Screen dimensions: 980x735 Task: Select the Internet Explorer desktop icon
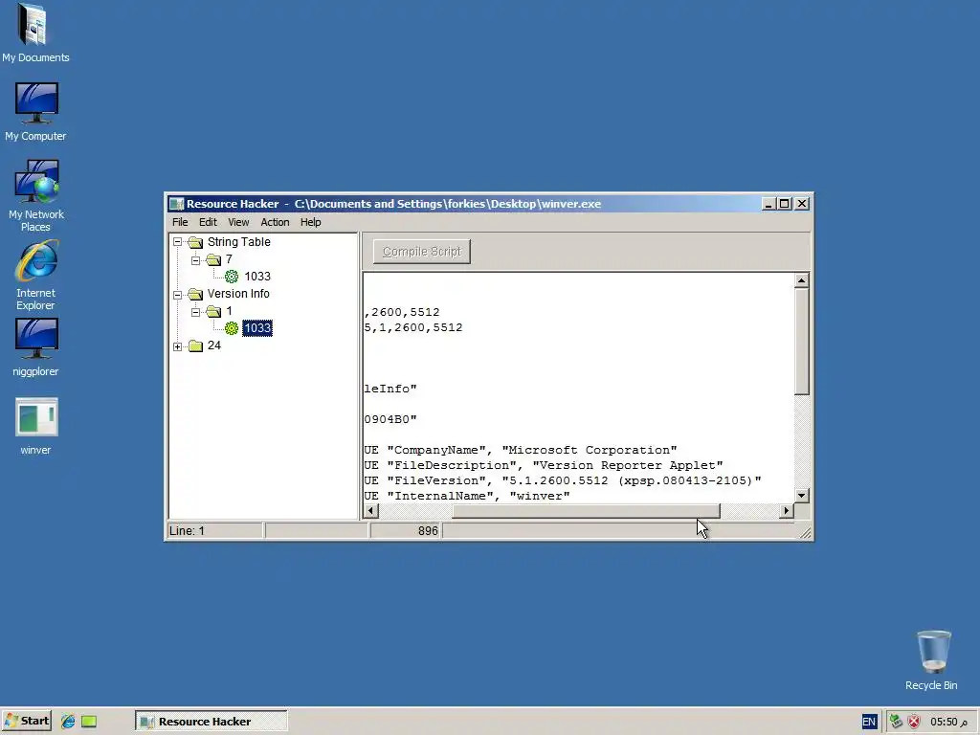35,276
